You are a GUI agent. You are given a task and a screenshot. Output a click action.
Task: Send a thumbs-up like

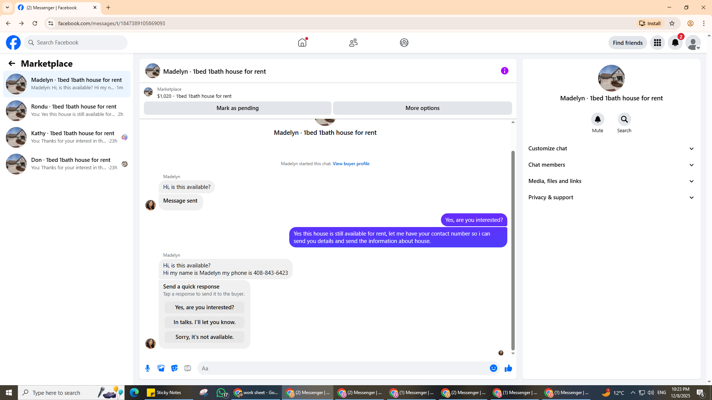click(x=508, y=368)
